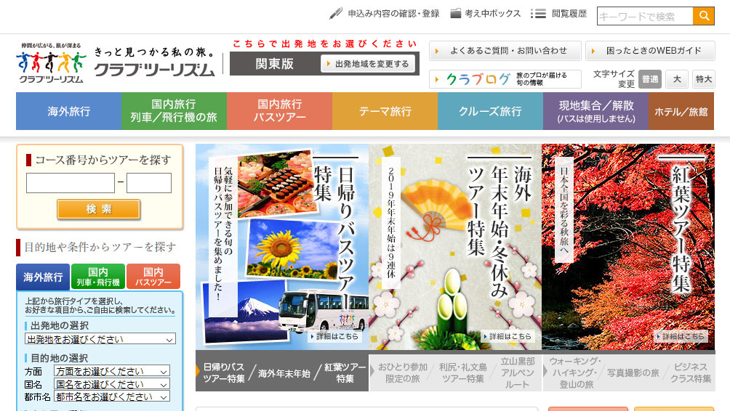Screen dimensions: 730x411
Task: Open the 国名 selection dropdown
Action: 112,384
